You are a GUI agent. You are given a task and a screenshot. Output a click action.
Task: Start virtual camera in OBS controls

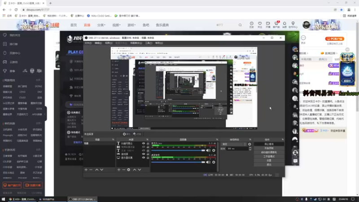coord(269,152)
